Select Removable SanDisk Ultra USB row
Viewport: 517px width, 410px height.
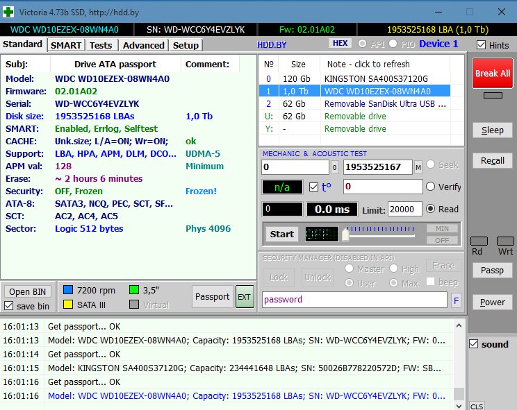355,103
